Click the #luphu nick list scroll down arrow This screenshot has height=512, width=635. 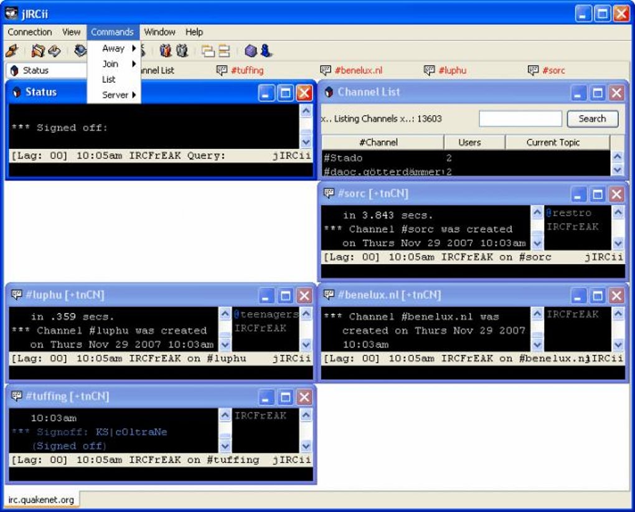click(x=306, y=344)
